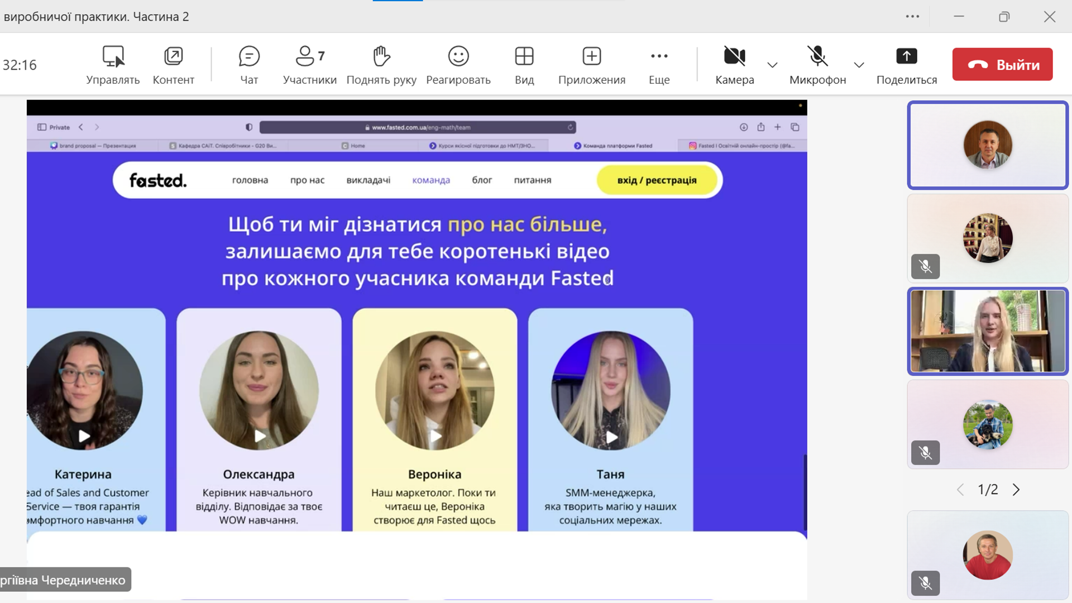Open the питання nav item
1072x603 pixels.
coord(533,180)
